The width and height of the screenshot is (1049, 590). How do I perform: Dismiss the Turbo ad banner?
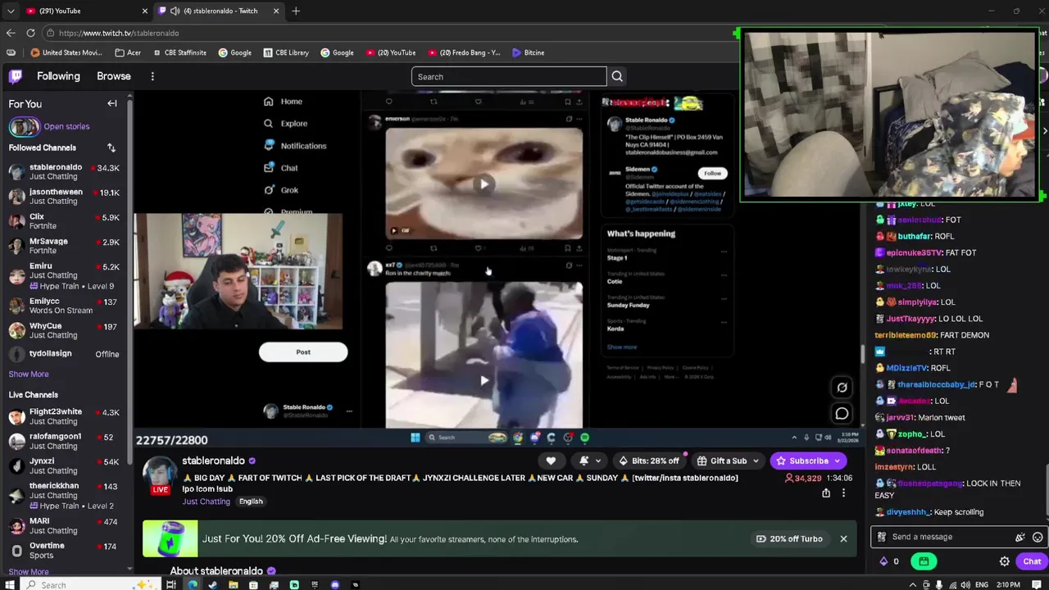click(x=843, y=538)
